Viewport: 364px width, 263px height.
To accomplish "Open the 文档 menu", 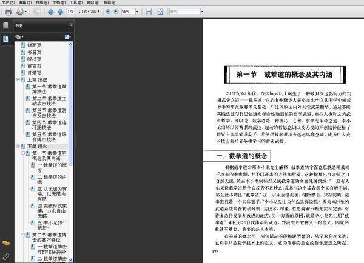I will [59, 2].
